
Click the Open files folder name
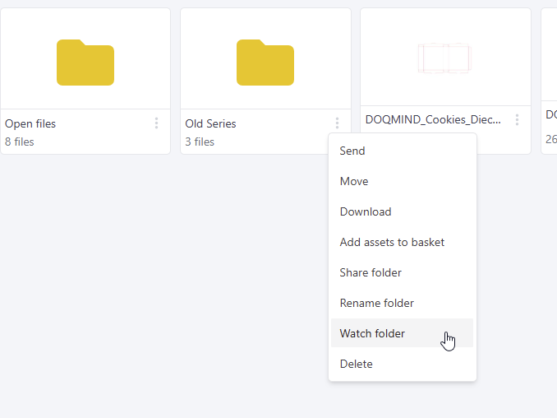tap(30, 123)
